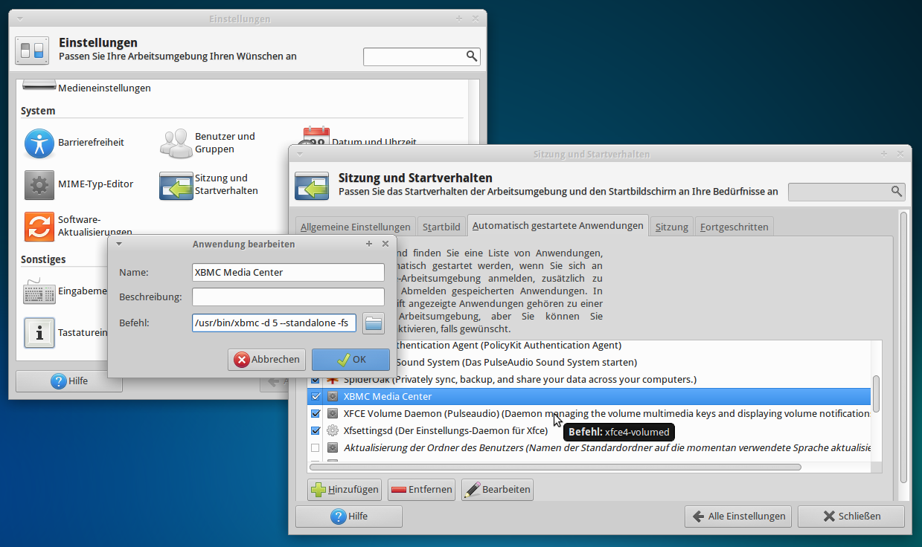Open the Barrierefreiheit accessibility icon in Einstellungen
This screenshot has height=547, width=922.
(39, 143)
